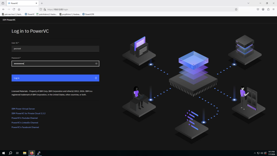The width and height of the screenshot is (277, 156).
Task: Show password with eye icon
Action: (x=96, y=63)
